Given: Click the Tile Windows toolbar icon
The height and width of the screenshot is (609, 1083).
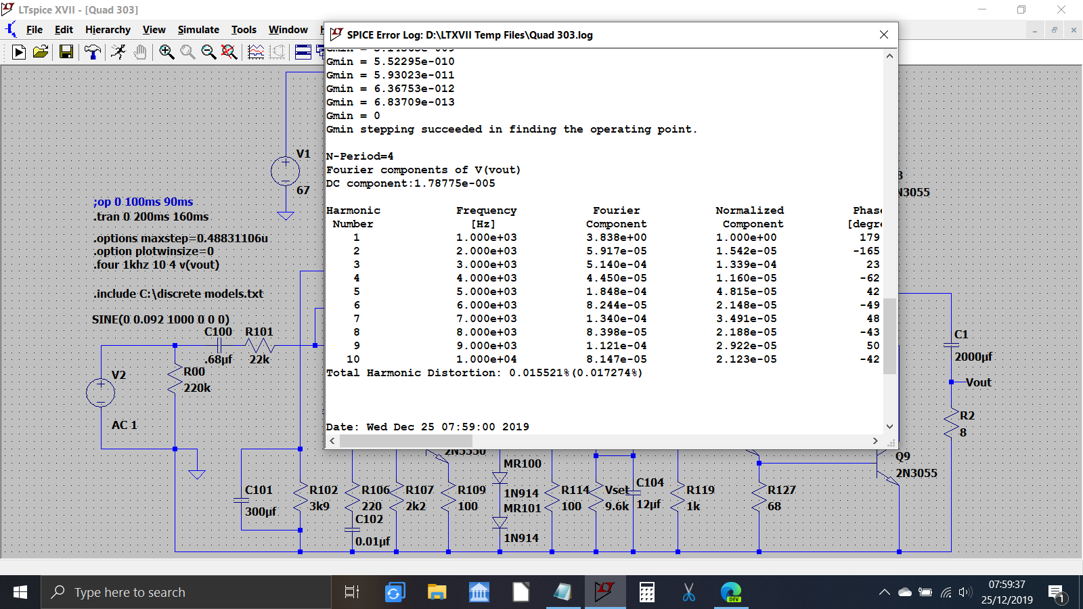Looking at the screenshot, I should 303,52.
